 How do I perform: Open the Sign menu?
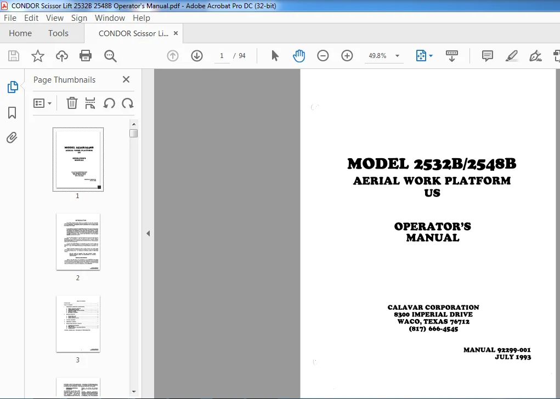pos(80,18)
